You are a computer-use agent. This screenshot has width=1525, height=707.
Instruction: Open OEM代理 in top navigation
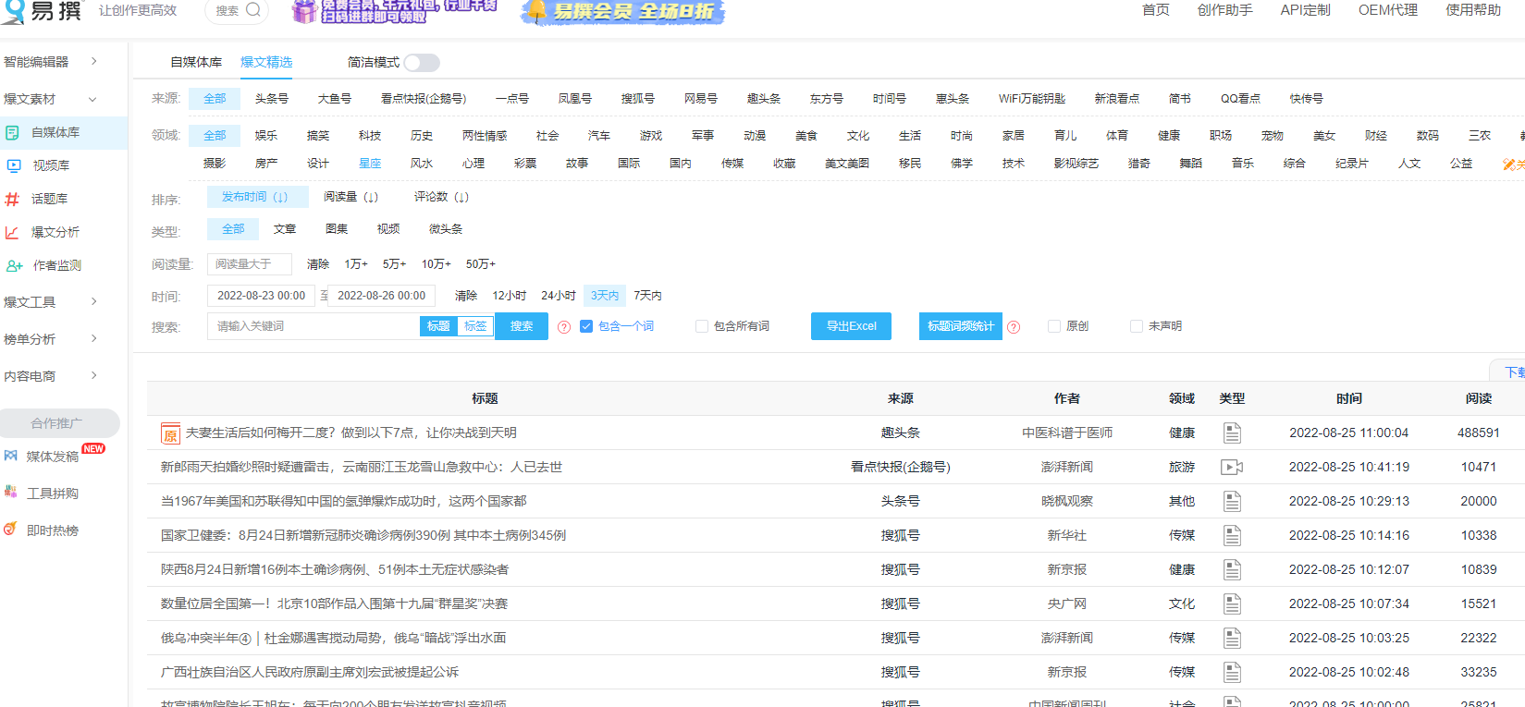1388,10
